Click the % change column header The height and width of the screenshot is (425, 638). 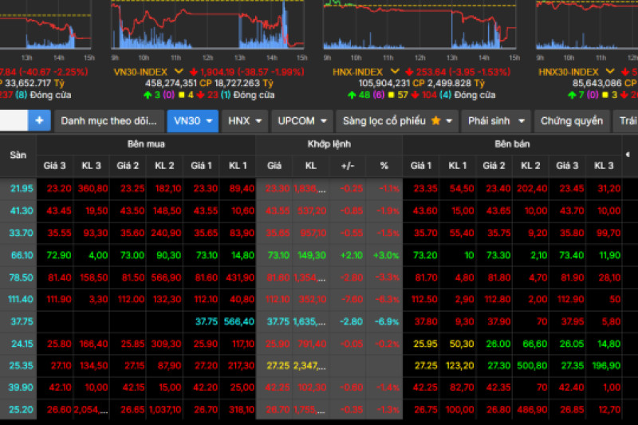pos(384,166)
